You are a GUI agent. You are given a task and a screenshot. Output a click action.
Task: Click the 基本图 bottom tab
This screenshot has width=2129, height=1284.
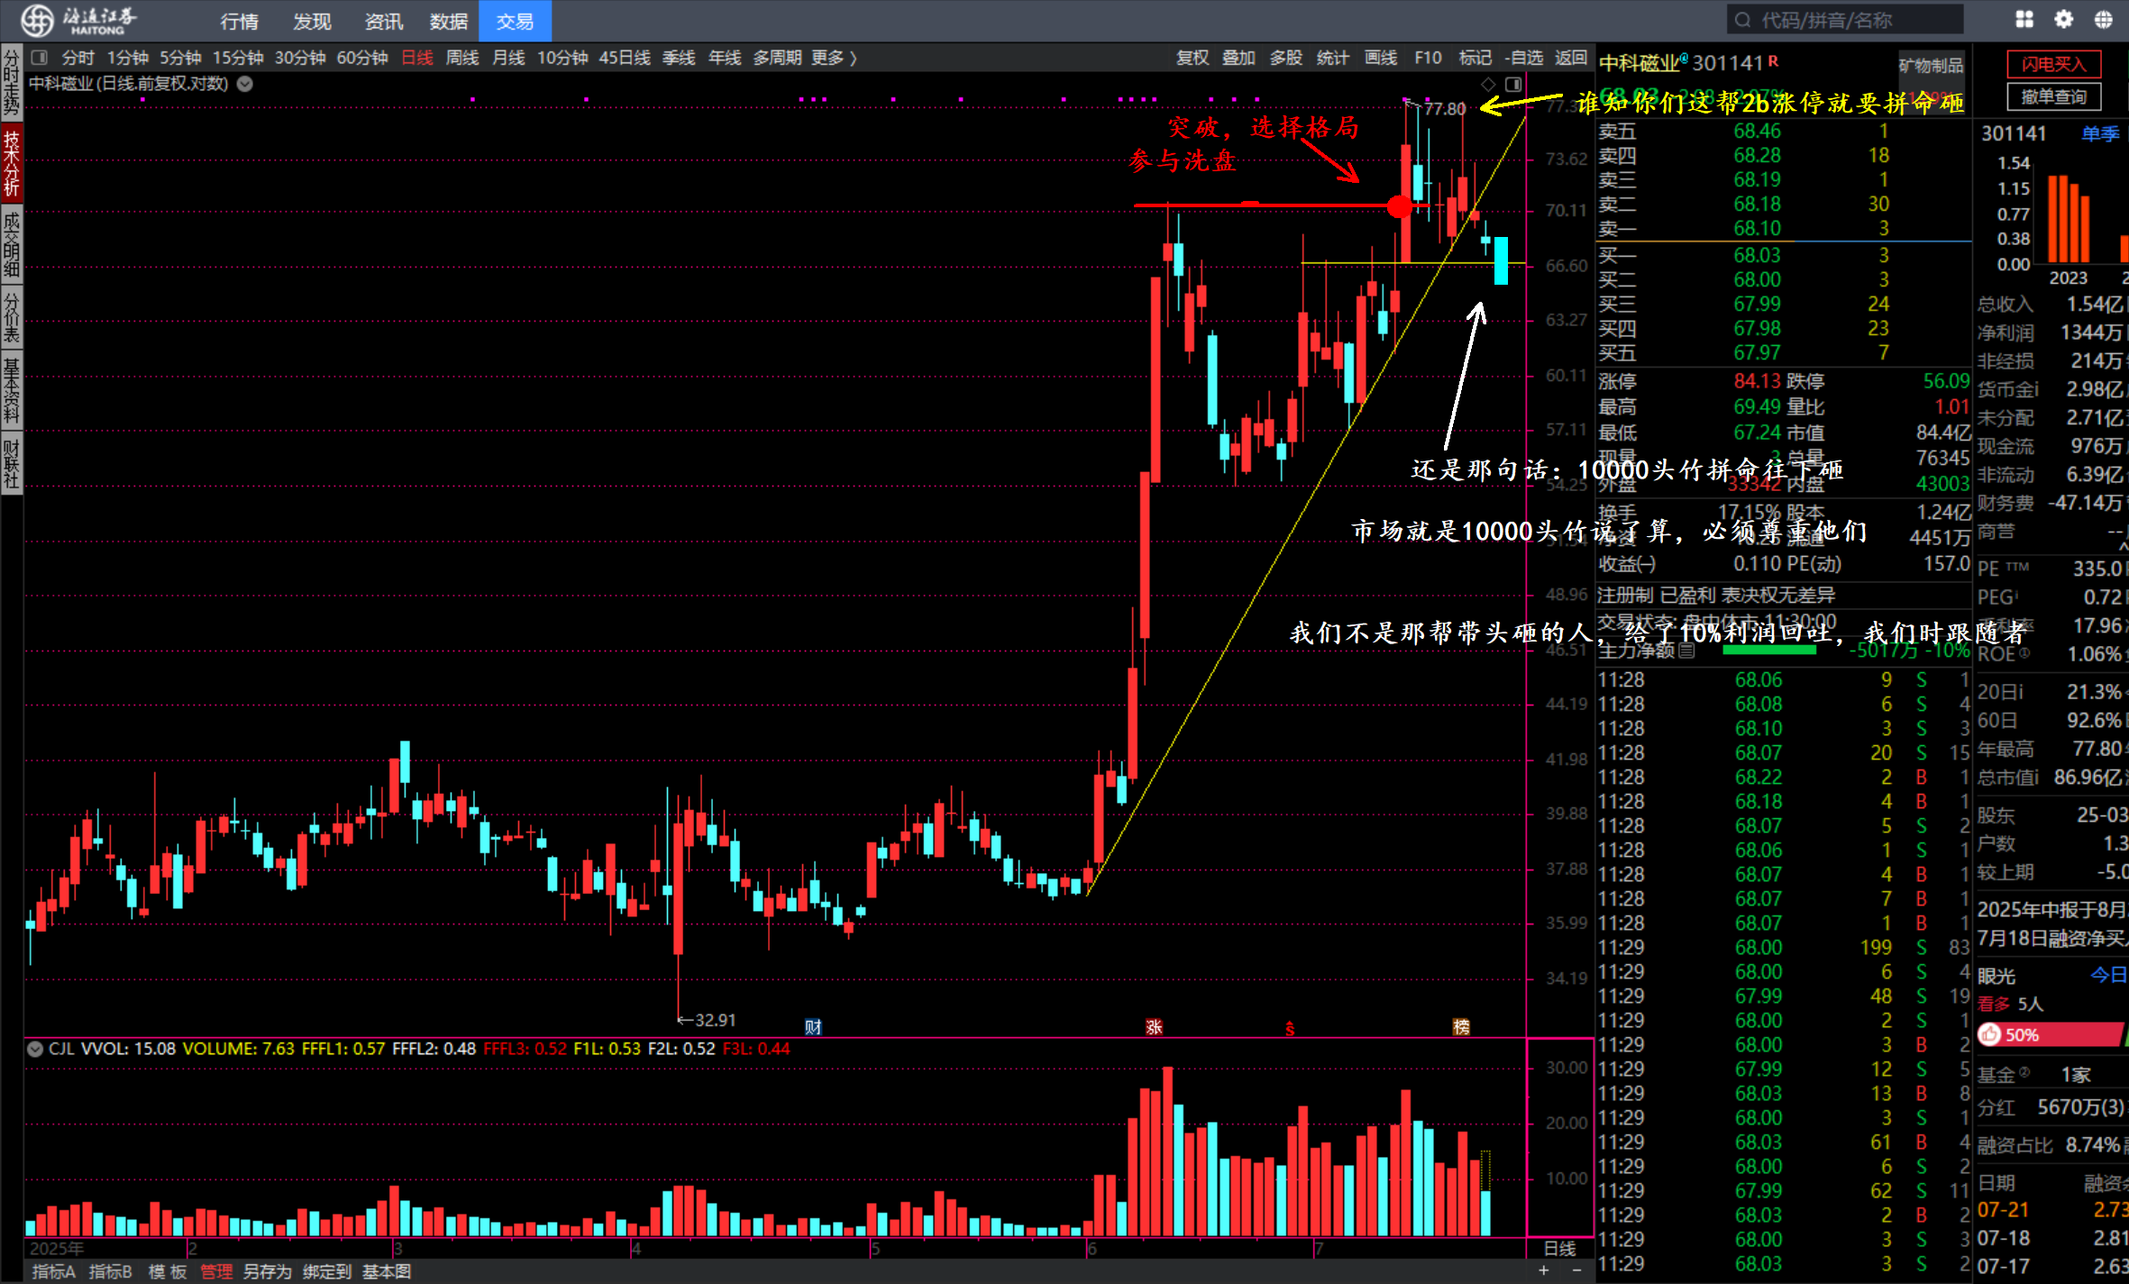click(387, 1271)
